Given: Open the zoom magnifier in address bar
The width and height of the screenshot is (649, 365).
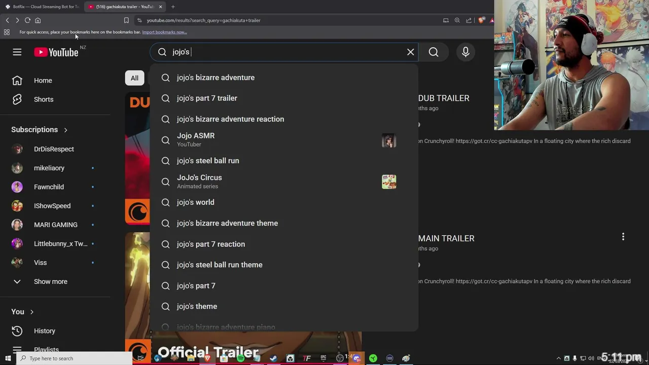Looking at the screenshot, I should (457, 20).
